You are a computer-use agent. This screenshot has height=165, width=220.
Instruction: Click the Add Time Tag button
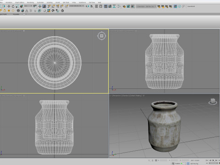click(194, 164)
